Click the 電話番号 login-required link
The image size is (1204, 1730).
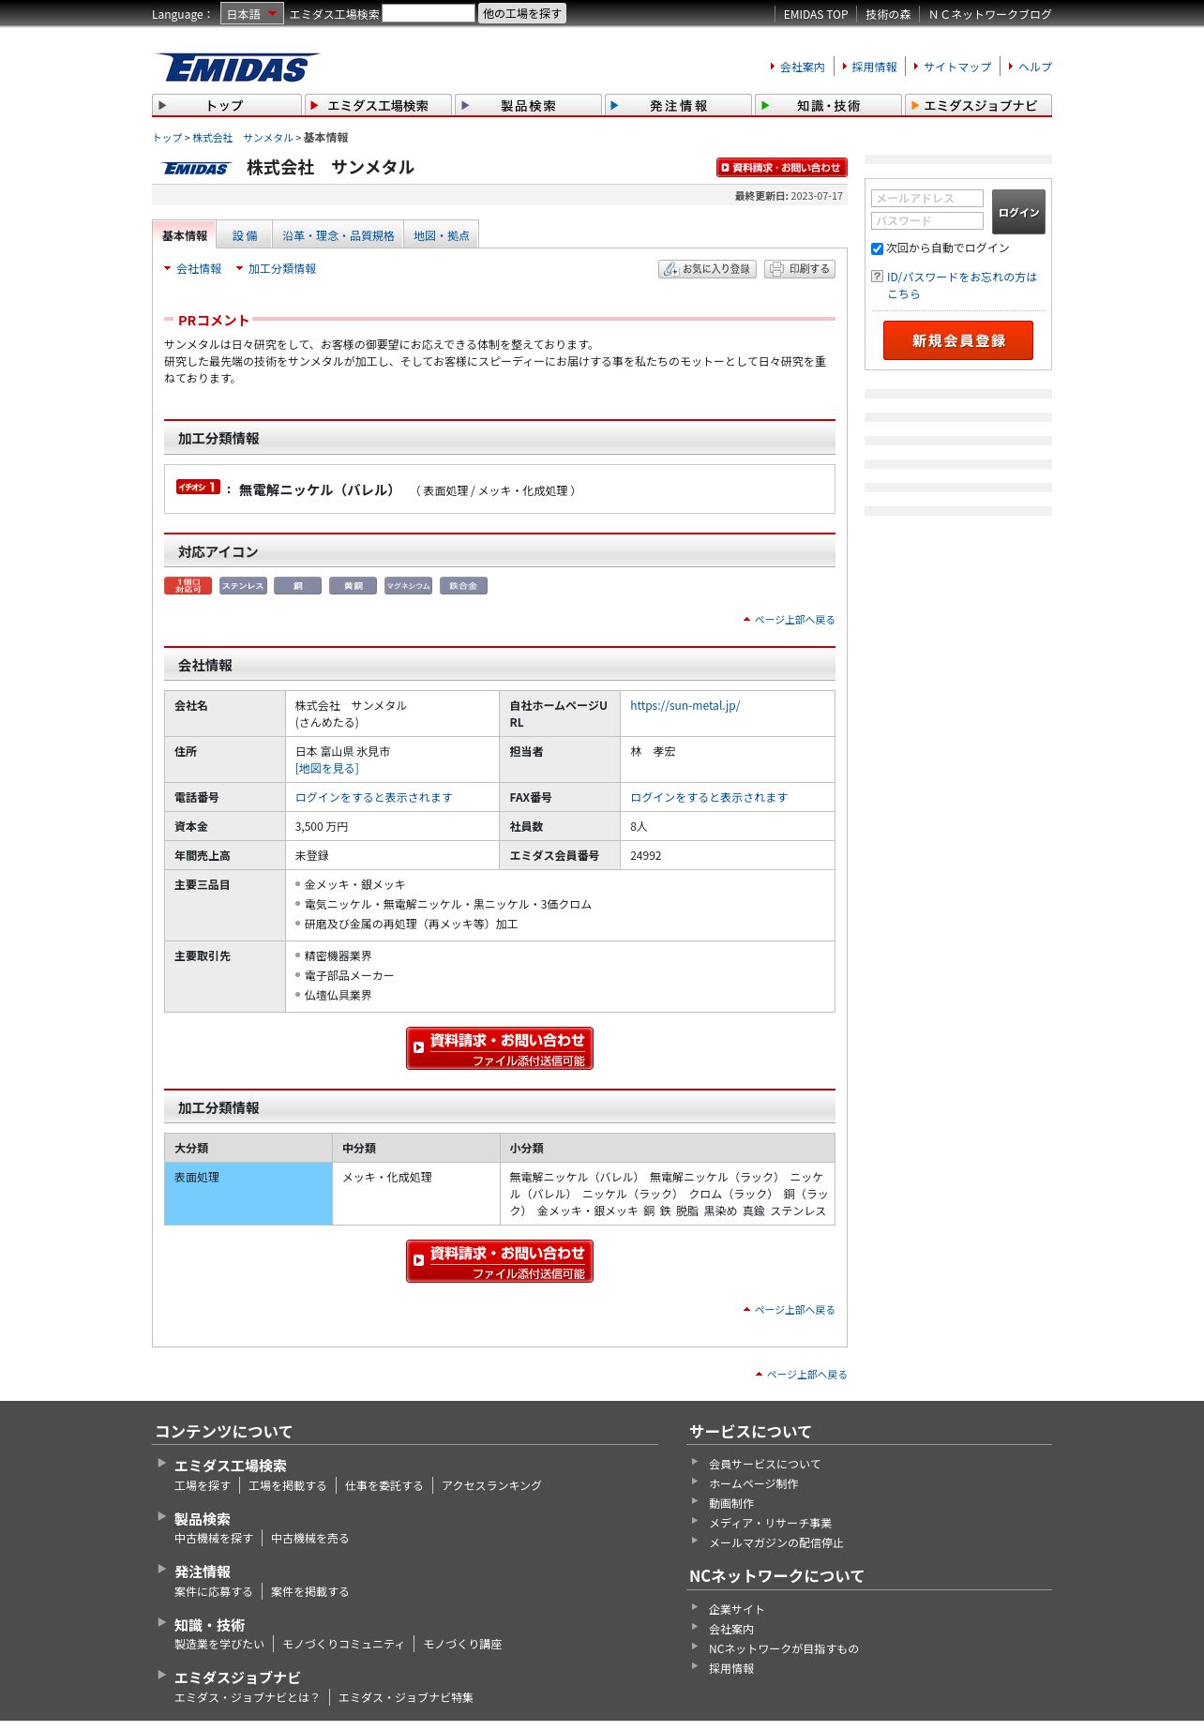(x=374, y=798)
